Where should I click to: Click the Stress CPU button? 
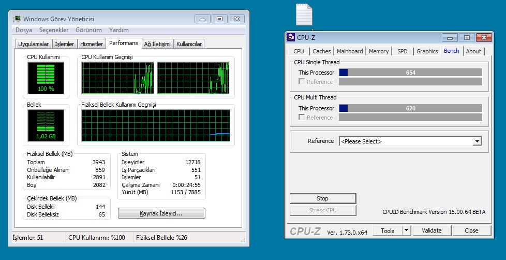323,210
